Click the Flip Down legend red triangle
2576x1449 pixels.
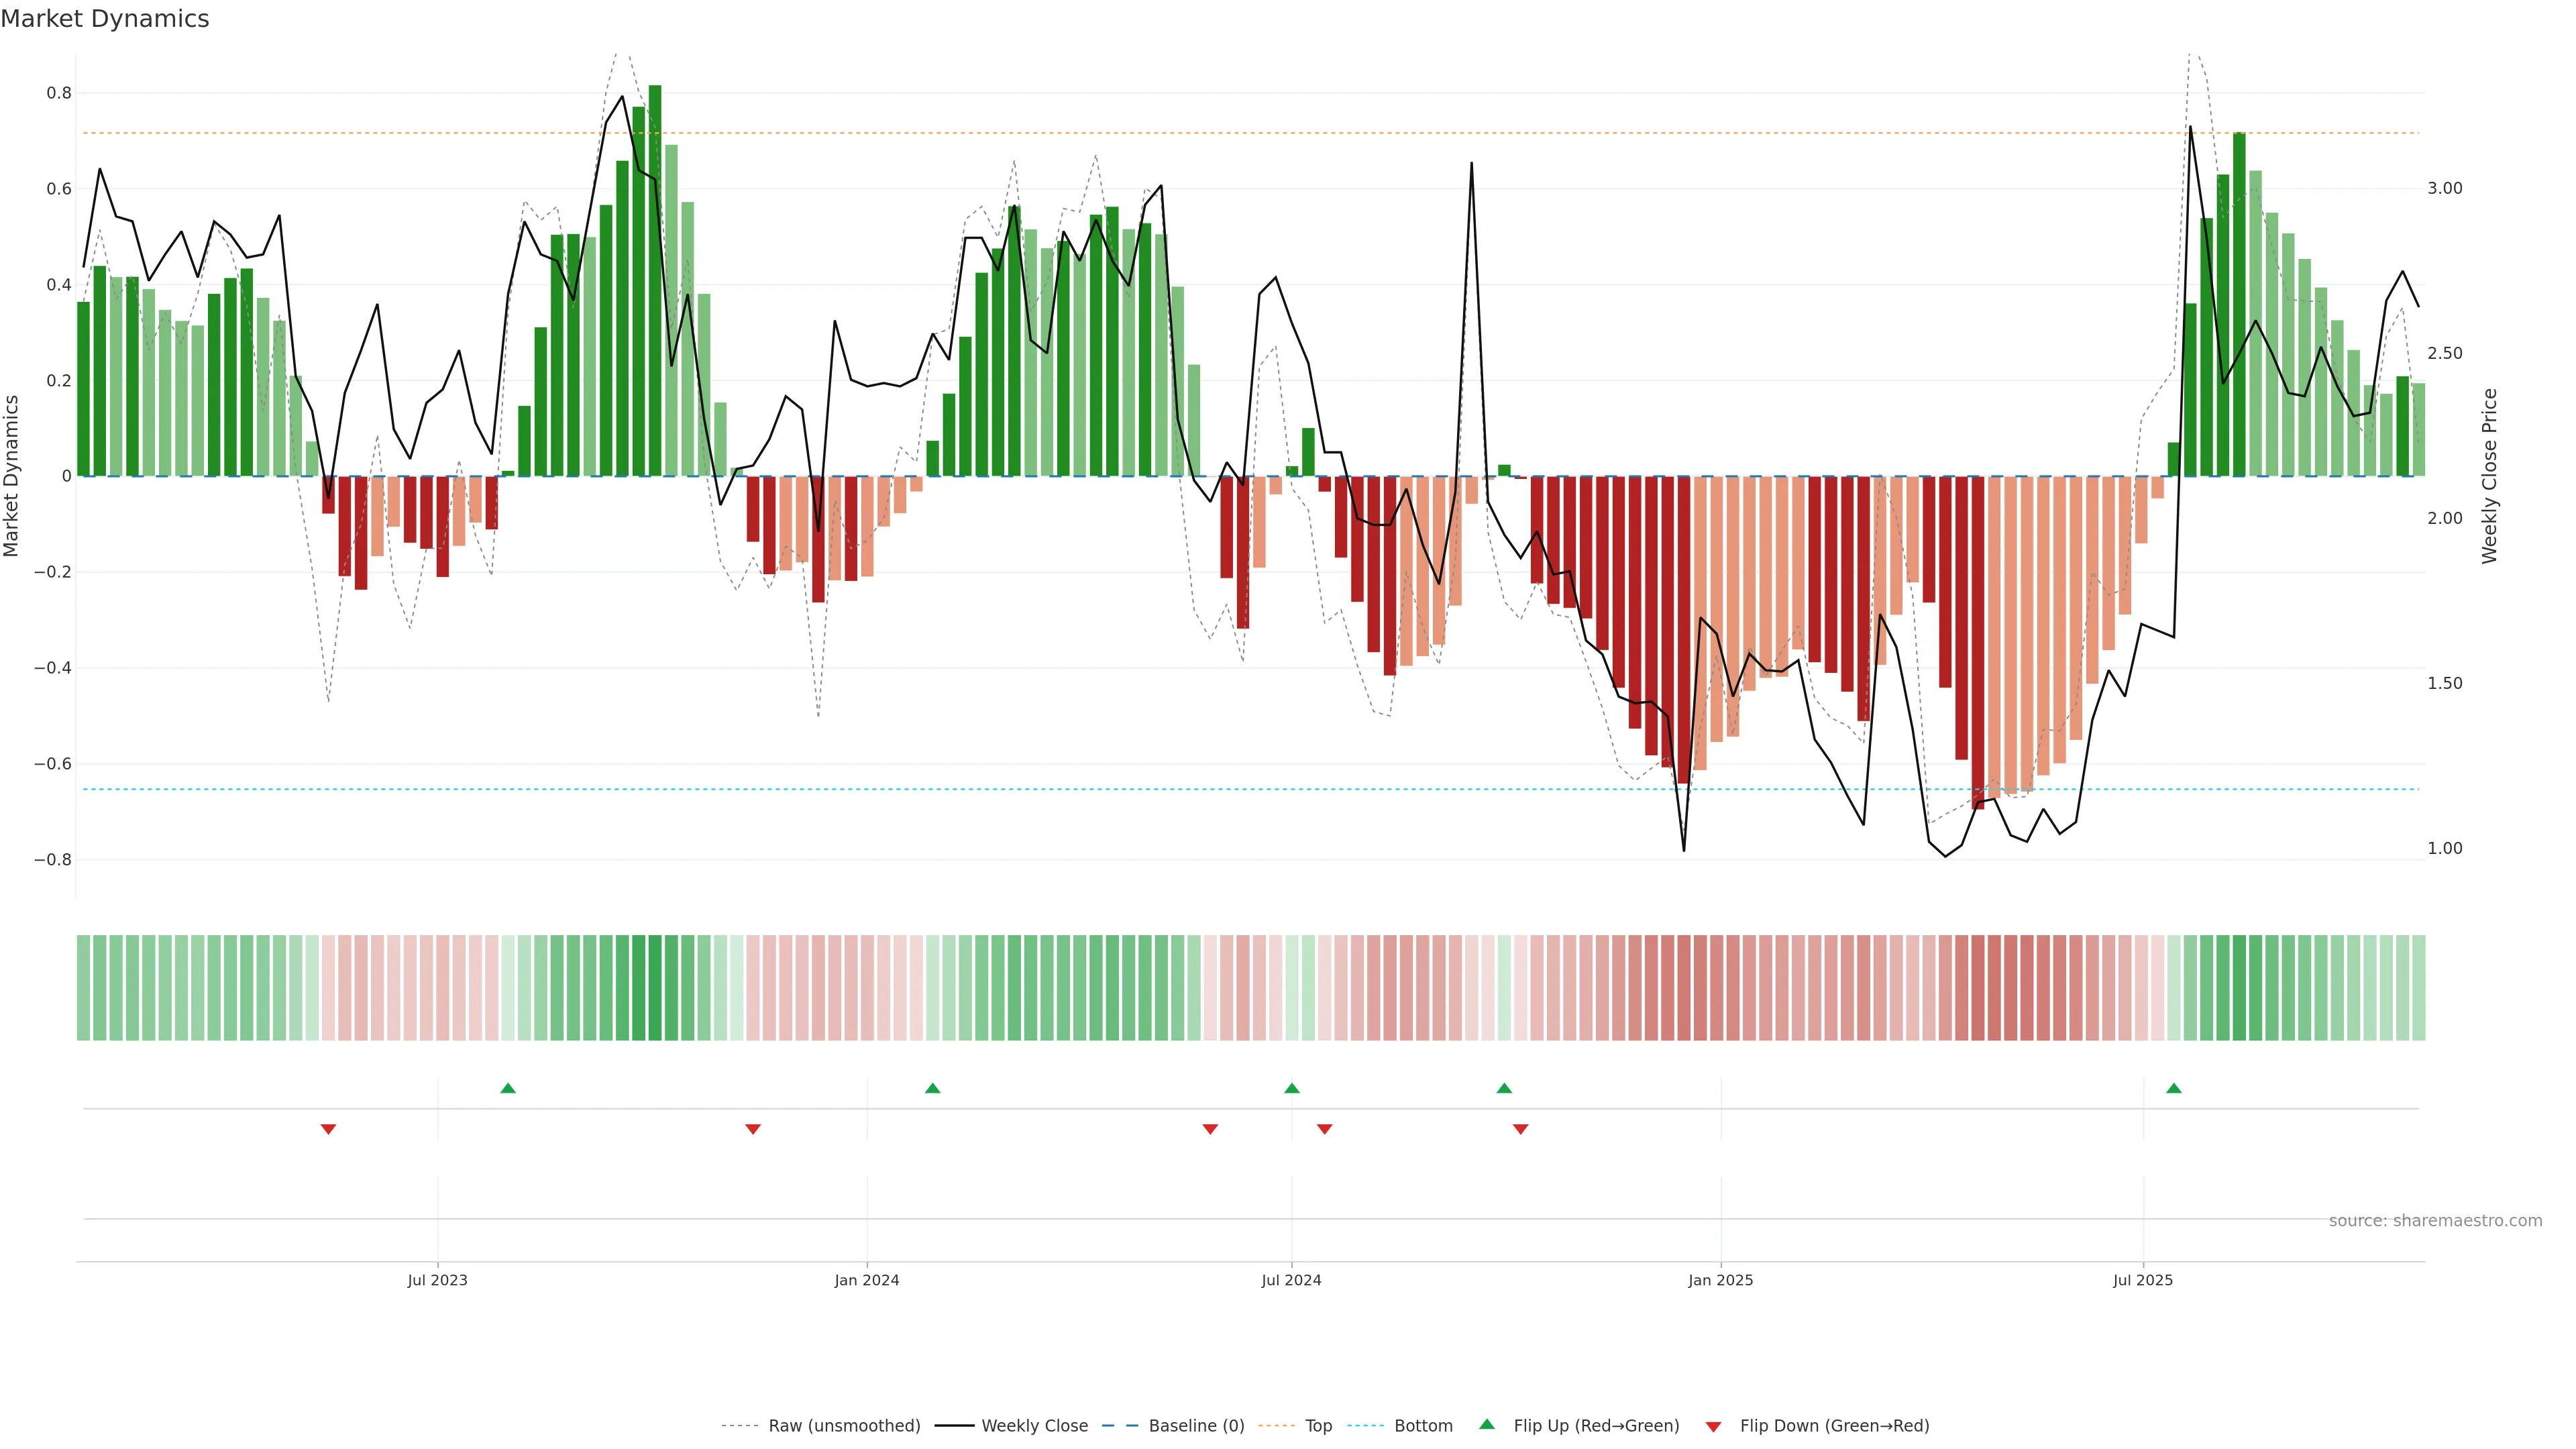(x=1713, y=1426)
